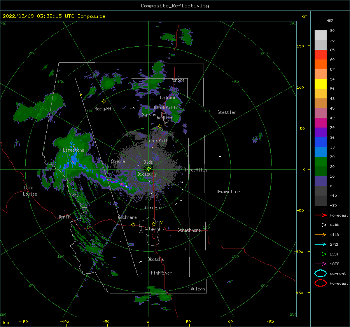
Task: Pick the blue 33–36 dBZ swatch
Action: pyautogui.click(x=320, y=142)
